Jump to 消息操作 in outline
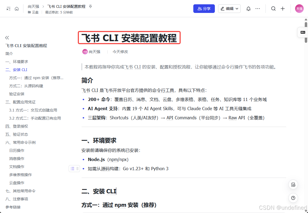Screen dimensions: 308x213 point(17,158)
